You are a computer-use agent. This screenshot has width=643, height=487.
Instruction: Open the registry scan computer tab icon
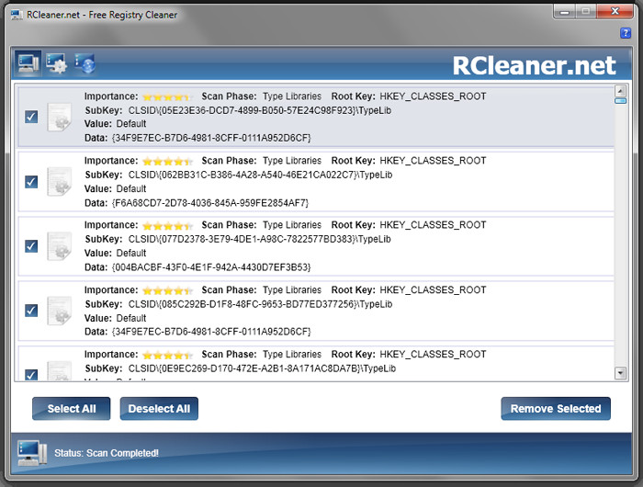coord(28,63)
